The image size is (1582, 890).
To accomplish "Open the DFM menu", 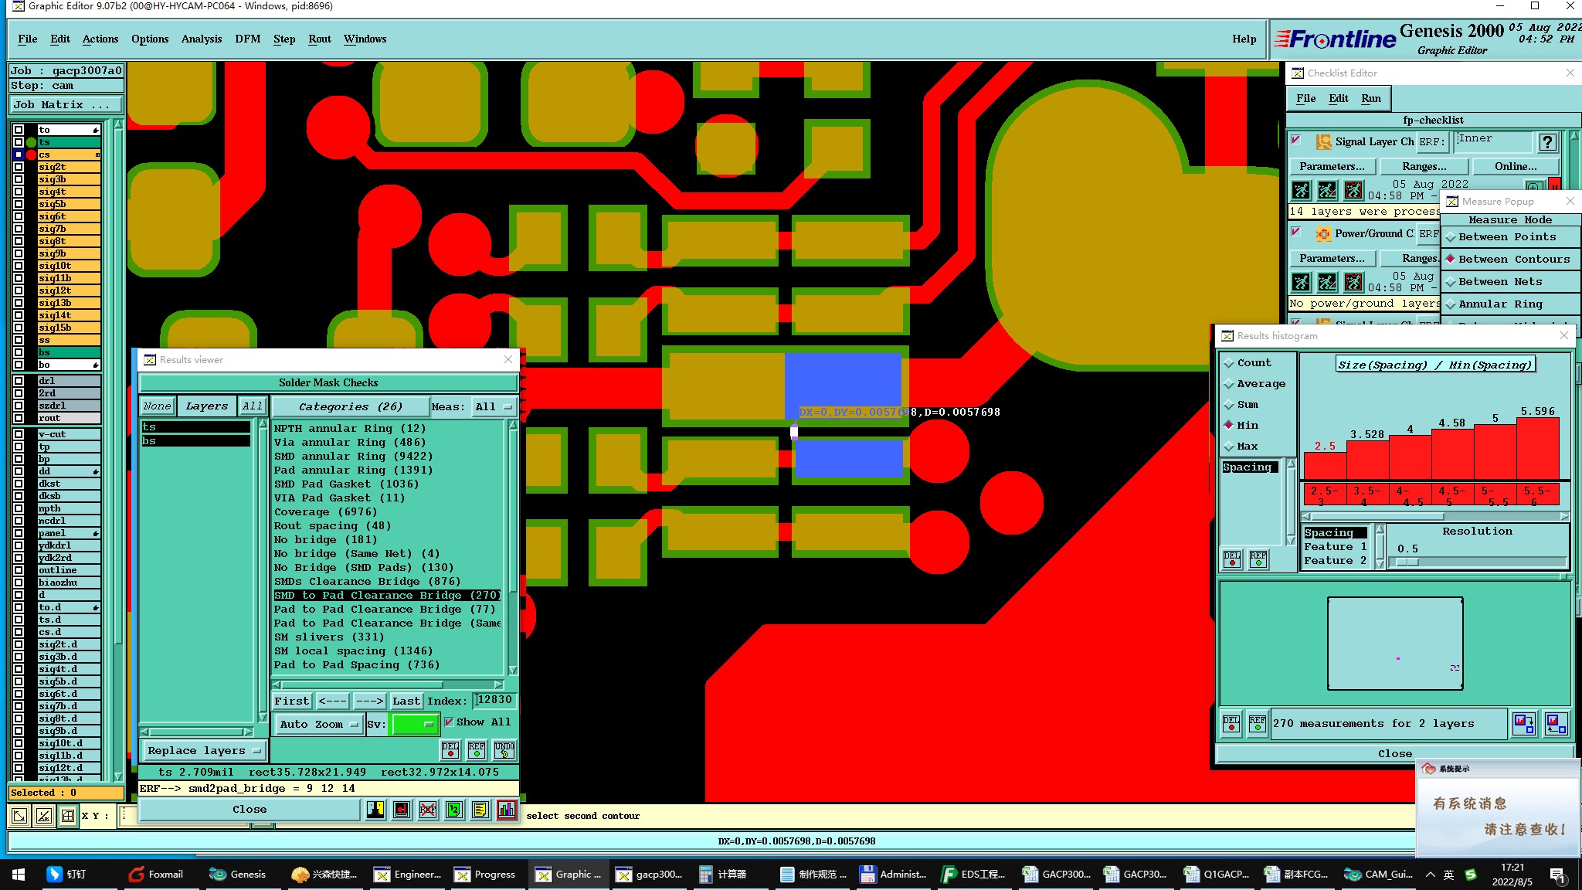I will [x=247, y=39].
